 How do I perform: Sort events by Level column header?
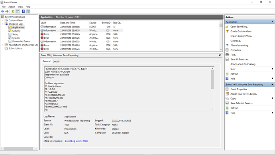(x=50, y=23)
